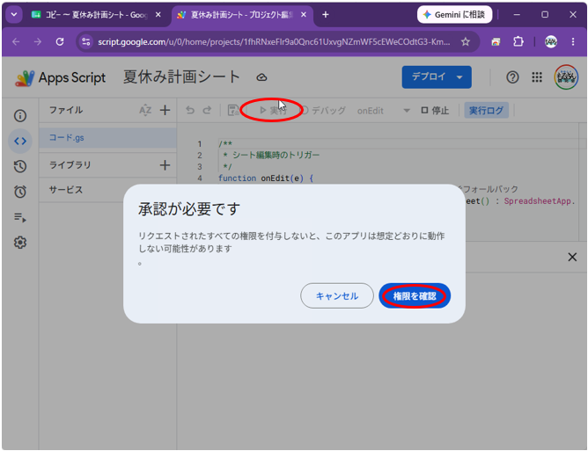Click the cloud save status icon

pyautogui.click(x=261, y=77)
